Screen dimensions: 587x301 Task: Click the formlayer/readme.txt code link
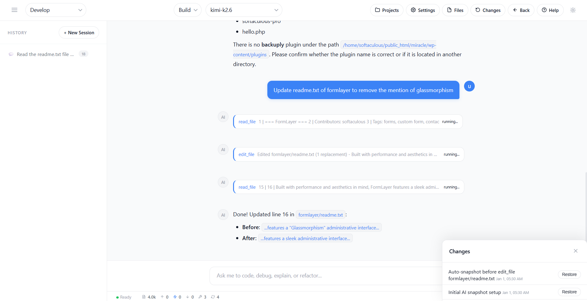pos(321,215)
